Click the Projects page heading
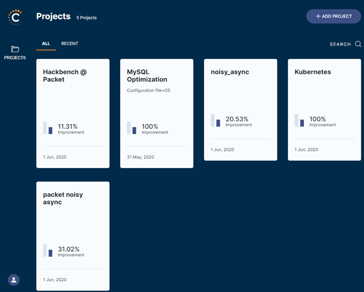Viewport: 364px width, 292px height. tap(53, 16)
